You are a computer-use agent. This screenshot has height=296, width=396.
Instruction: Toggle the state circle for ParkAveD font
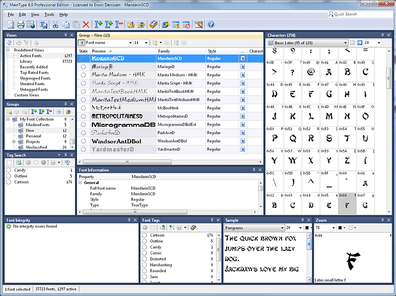click(x=83, y=133)
